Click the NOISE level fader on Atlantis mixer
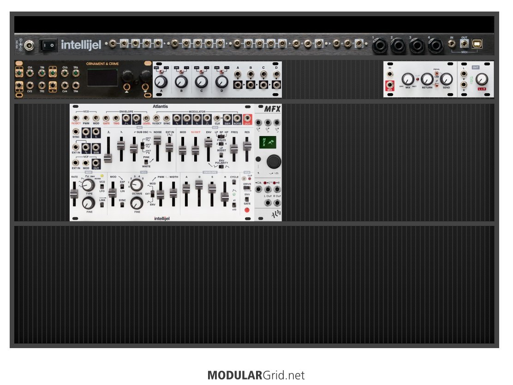The width and height of the screenshot is (513, 385). tap(157, 140)
